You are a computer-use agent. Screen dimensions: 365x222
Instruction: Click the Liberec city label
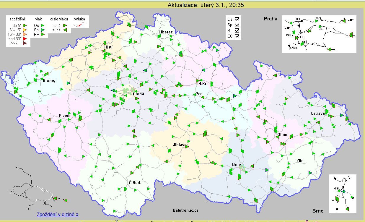tap(165, 32)
